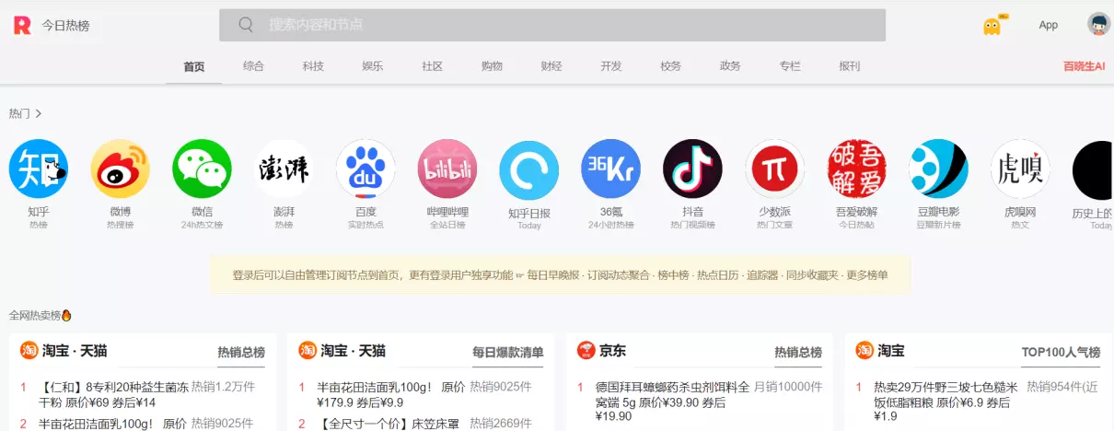The width and height of the screenshot is (1114, 431).
Task: Click the Douyin (抖音) icon
Action: point(692,169)
